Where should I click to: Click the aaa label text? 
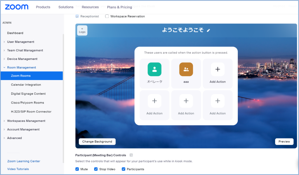[186, 82]
